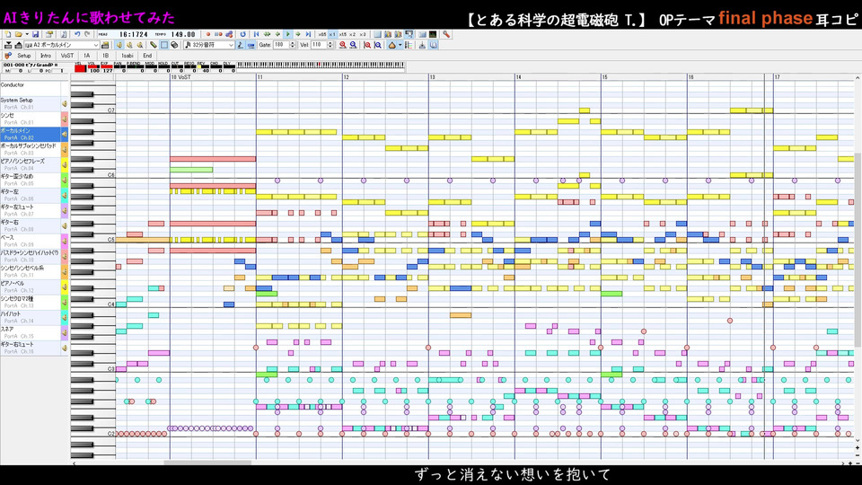Zoom out horizontally with blue magnifier
862x485 pixels.
point(353,45)
